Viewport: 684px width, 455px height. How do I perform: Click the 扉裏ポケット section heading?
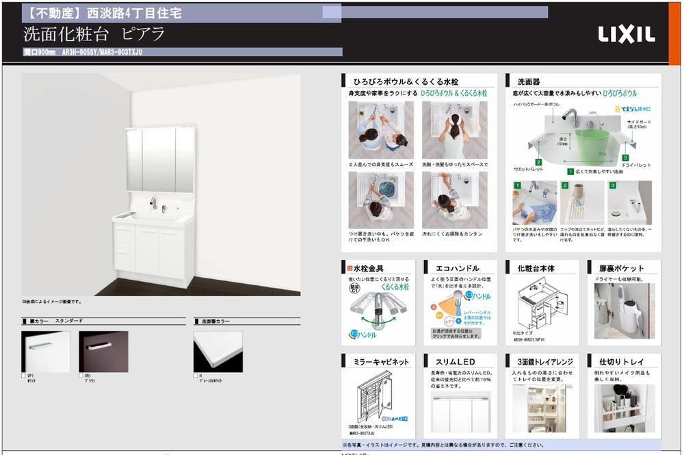pos(621,268)
